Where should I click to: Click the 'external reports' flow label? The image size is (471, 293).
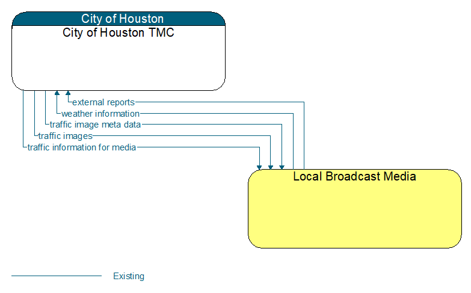103,102
